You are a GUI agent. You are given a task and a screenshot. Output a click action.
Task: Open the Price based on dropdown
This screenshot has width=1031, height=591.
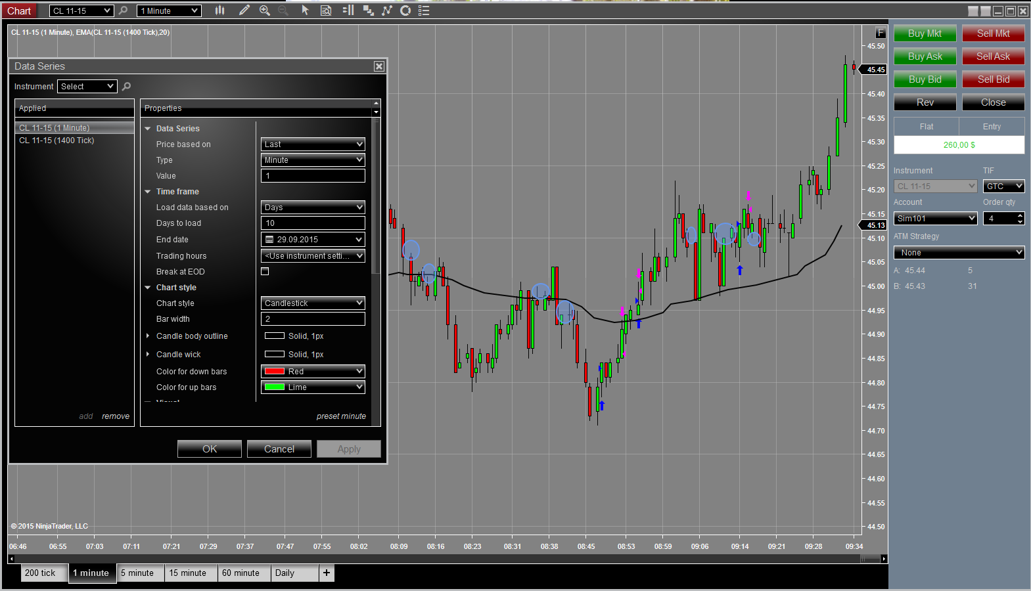[x=313, y=144]
